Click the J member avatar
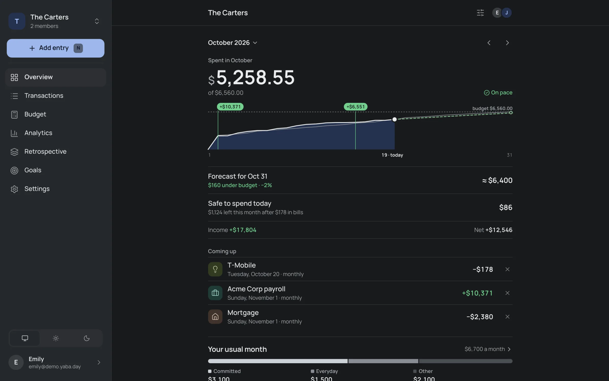Image resolution: width=609 pixels, height=381 pixels. 506,13
